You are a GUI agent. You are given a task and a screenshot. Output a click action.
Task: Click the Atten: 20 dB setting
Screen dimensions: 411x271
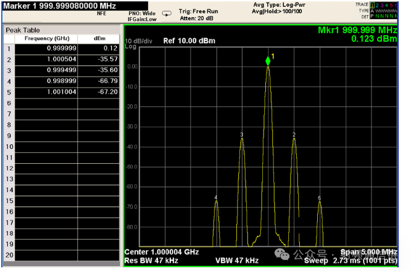click(196, 18)
